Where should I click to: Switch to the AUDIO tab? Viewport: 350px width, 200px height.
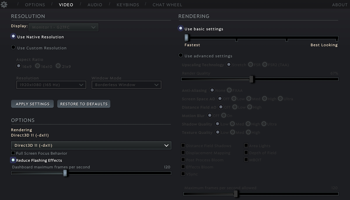tap(95, 4)
